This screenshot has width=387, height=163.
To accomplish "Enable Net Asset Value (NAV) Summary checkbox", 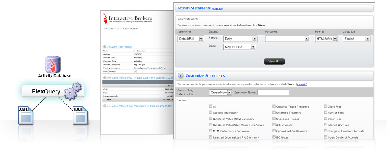I will (x=211, y=119).
